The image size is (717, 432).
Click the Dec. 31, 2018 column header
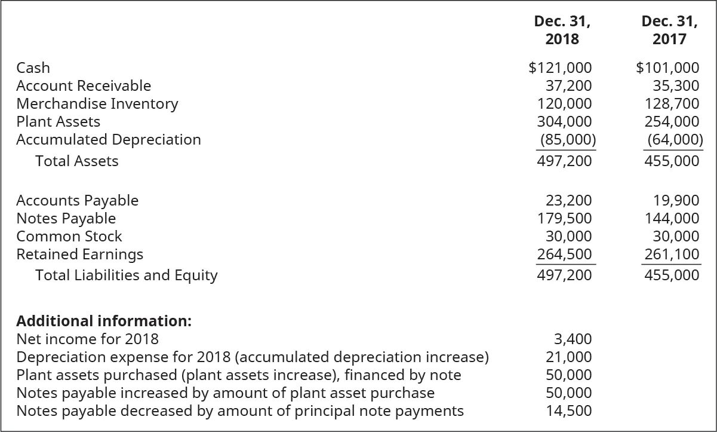pyautogui.click(x=562, y=30)
